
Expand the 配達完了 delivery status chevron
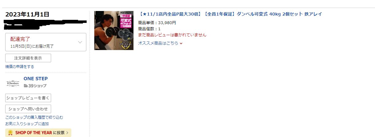80,42
